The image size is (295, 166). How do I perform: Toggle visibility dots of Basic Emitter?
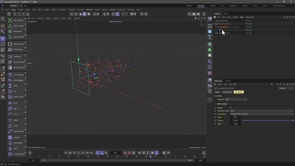(x=249, y=21)
